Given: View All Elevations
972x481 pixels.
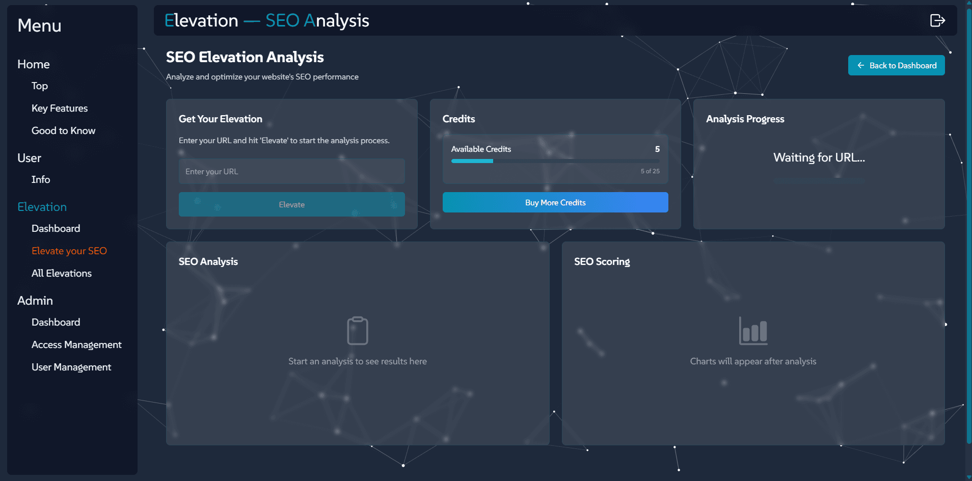Looking at the screenshot, I should (x=62, y=273).
